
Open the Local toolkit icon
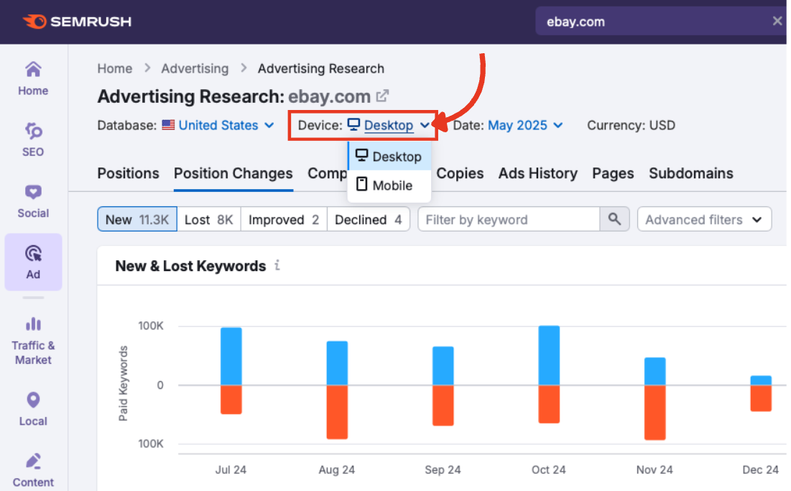click(33, 408)
